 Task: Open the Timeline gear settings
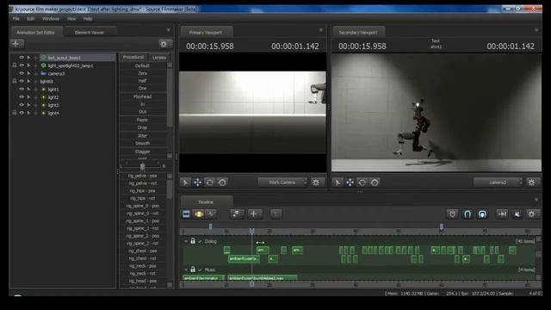click(x=532, y=214)
